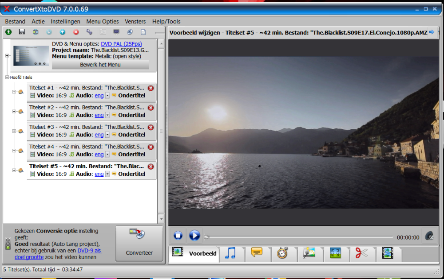The image size is (444, 279).
Task: Click the DVD menu template thumbnail
Action: 31,55
